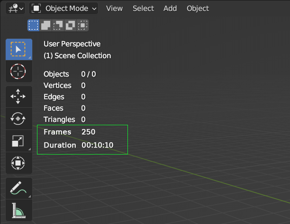This screenshot has height=224, width=290.
Task: Choose Intersect existing selection mode
Action: [x=82, y=25]
